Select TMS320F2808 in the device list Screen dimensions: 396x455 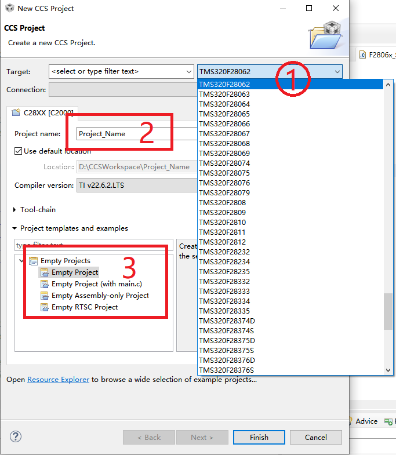coord(290,203)
